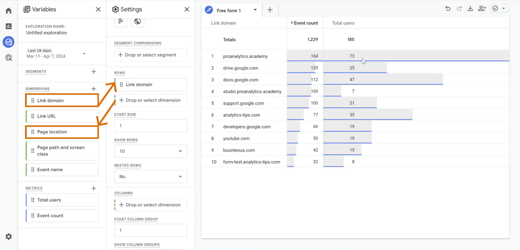Image resolution: width=520 pixels, height=250 pixels.
Task: Download the exploration data
Action: [x=470, y=9]
